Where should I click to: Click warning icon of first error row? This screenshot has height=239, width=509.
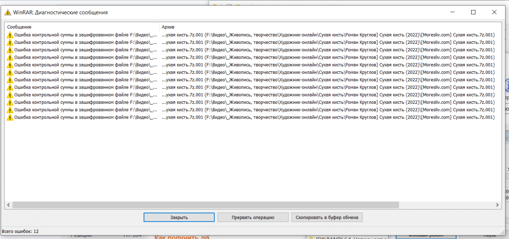(x=10, y=35)
